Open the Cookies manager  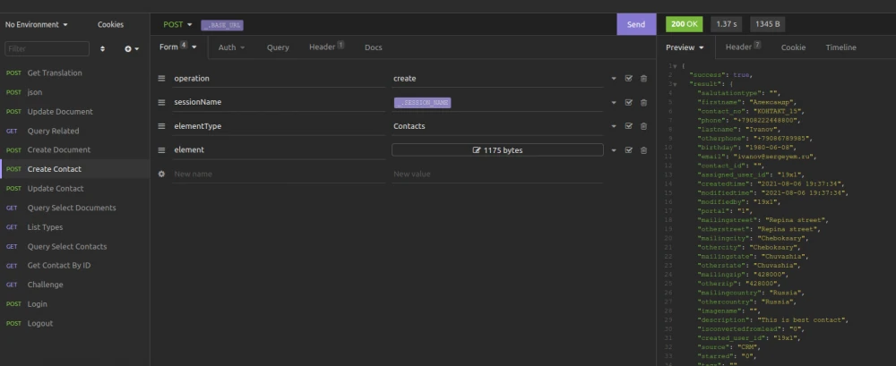point(110,24)
